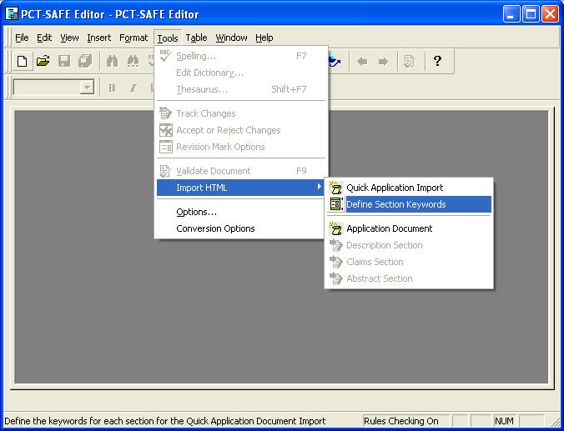The width and height of the screenshot is (564, 431).
Task: Click the Save diskette toolbar icon
Action: click(64, 61)
